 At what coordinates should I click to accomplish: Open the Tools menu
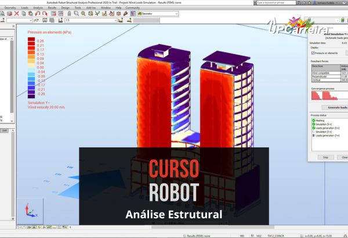tap(78, 8)
